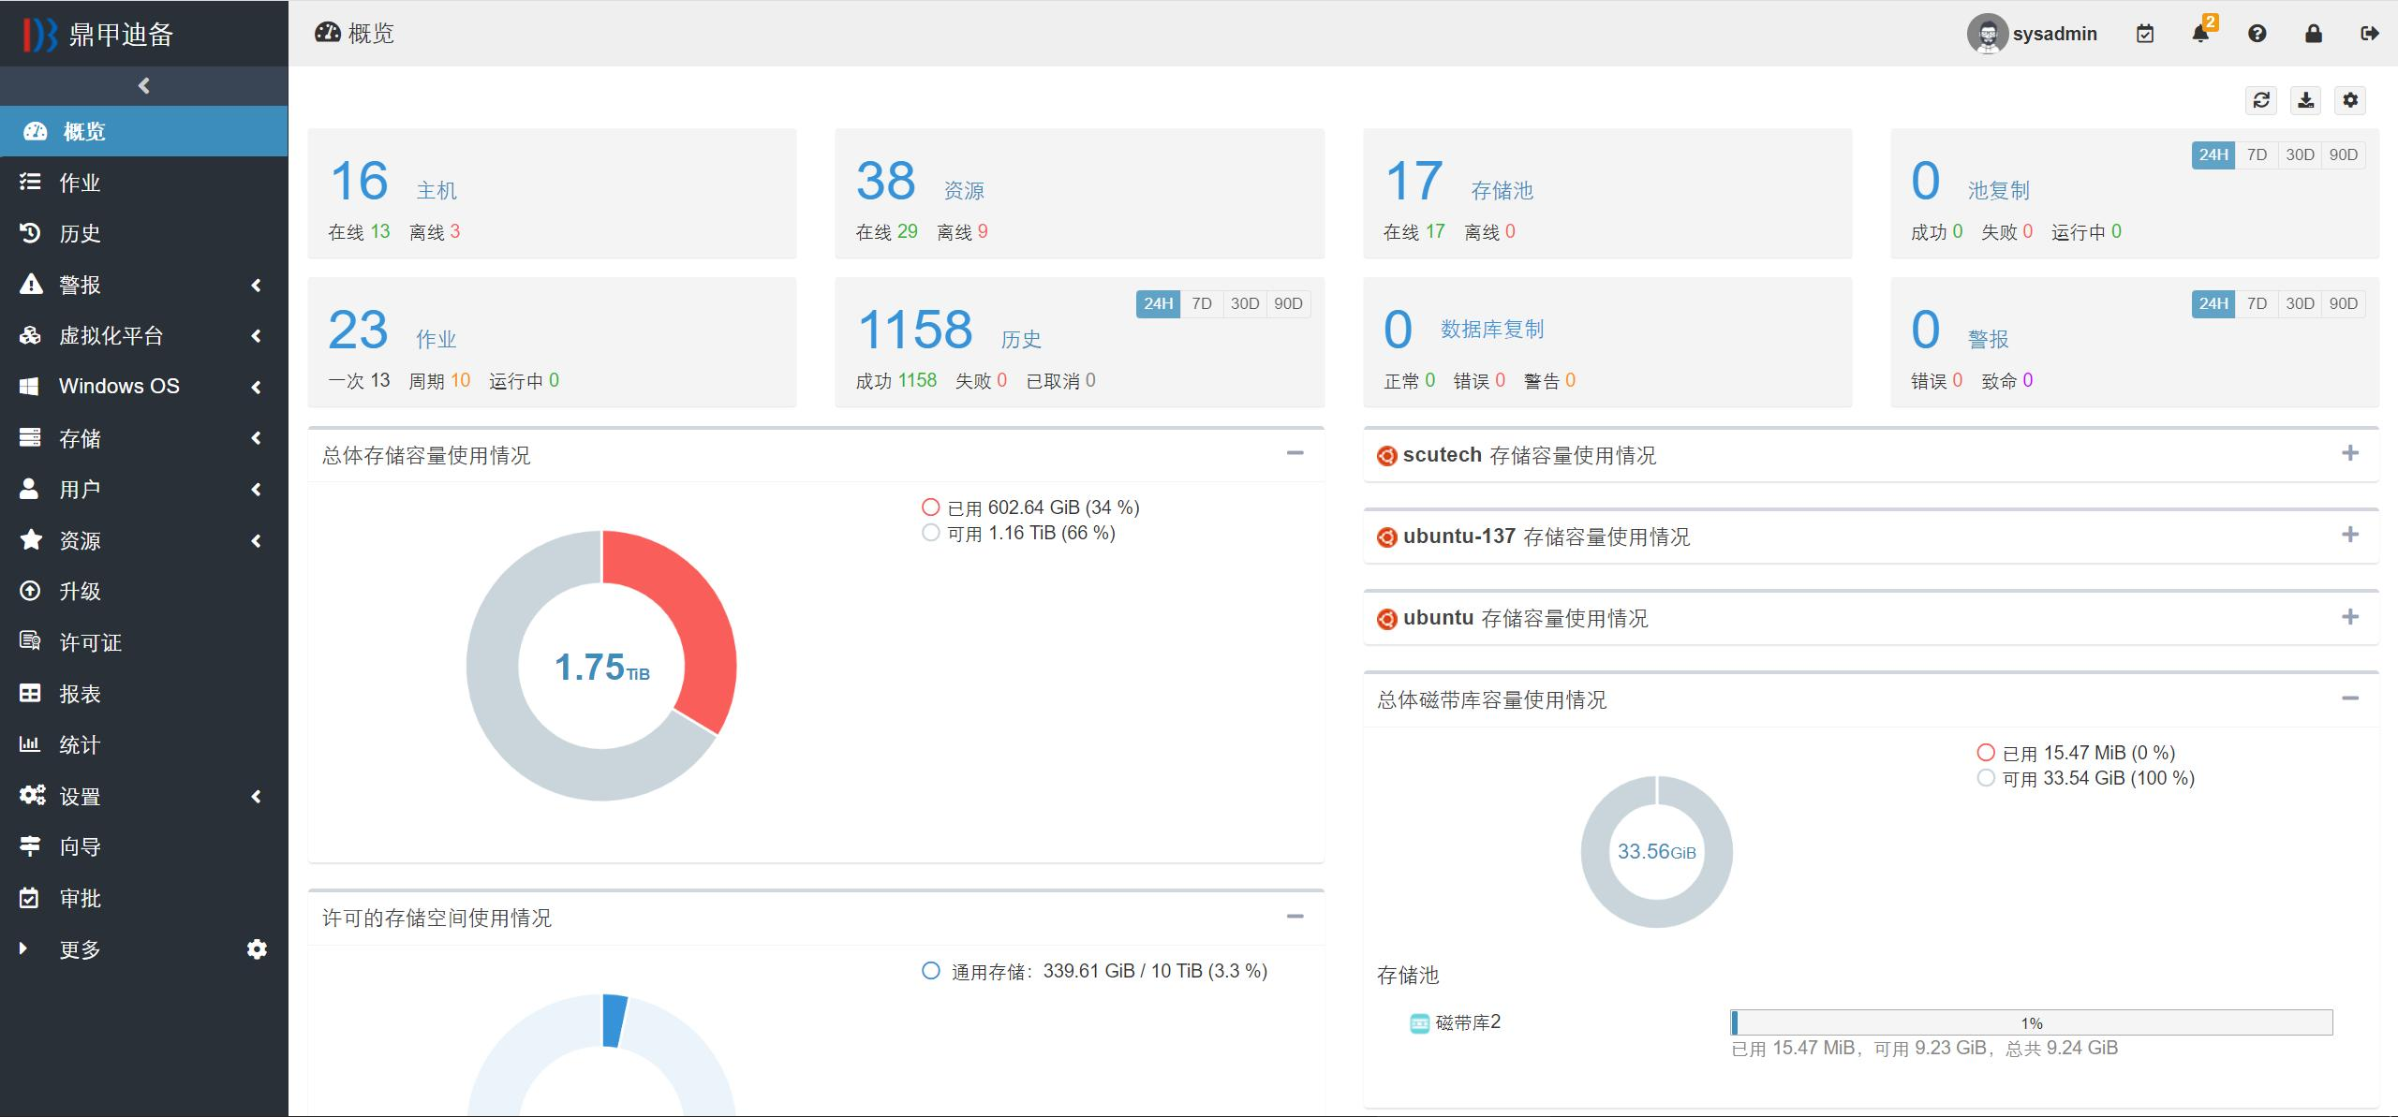Toggle 可用 1.16 TiB legend marker
Screen dimensions: 2398x1117
point(930,533)
